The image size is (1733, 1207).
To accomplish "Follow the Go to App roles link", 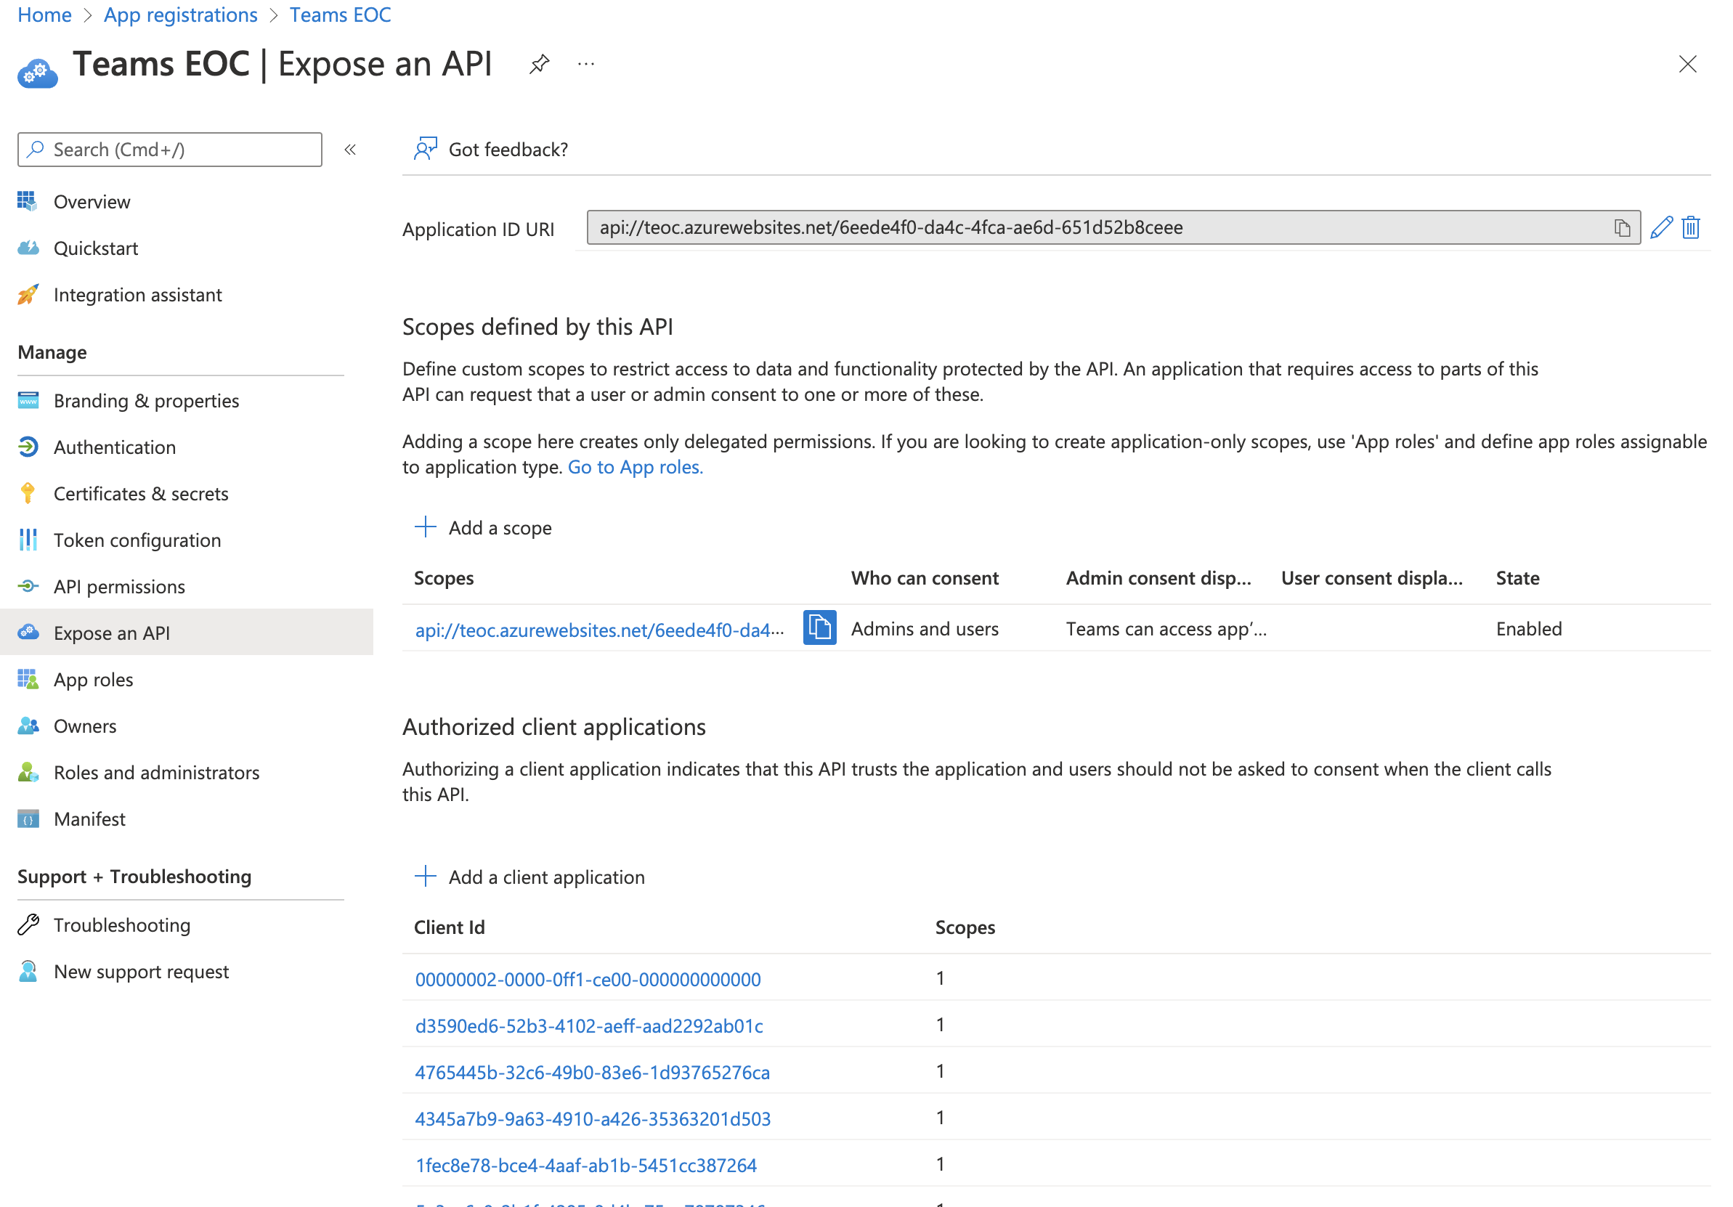I will point(636,467).
